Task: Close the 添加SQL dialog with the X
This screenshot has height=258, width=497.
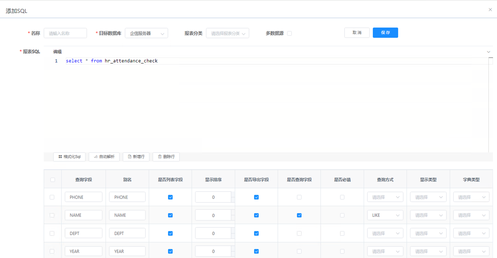Action: coord(490,10)
